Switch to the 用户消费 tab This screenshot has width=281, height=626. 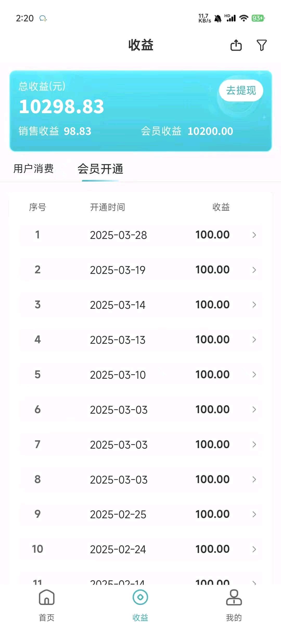tap(34, 168)
